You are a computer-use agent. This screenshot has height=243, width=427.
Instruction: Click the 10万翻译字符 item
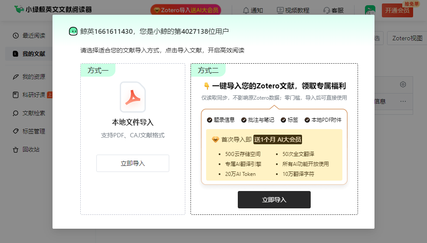pos(298,174)
